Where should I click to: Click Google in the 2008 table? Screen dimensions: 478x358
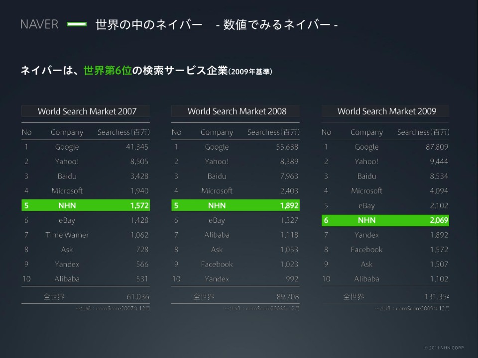(217, 147)
